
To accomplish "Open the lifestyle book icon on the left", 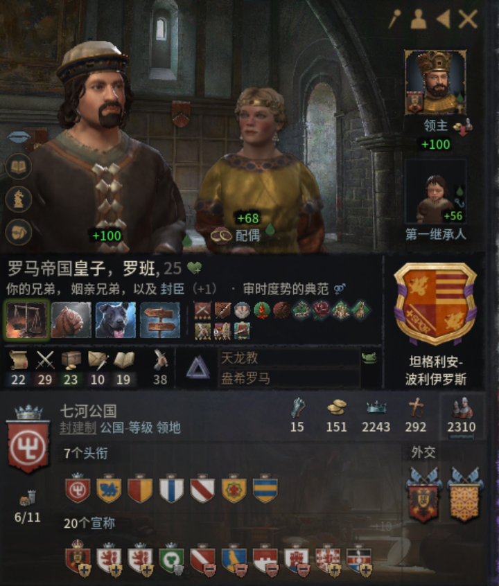I will 18,166.
